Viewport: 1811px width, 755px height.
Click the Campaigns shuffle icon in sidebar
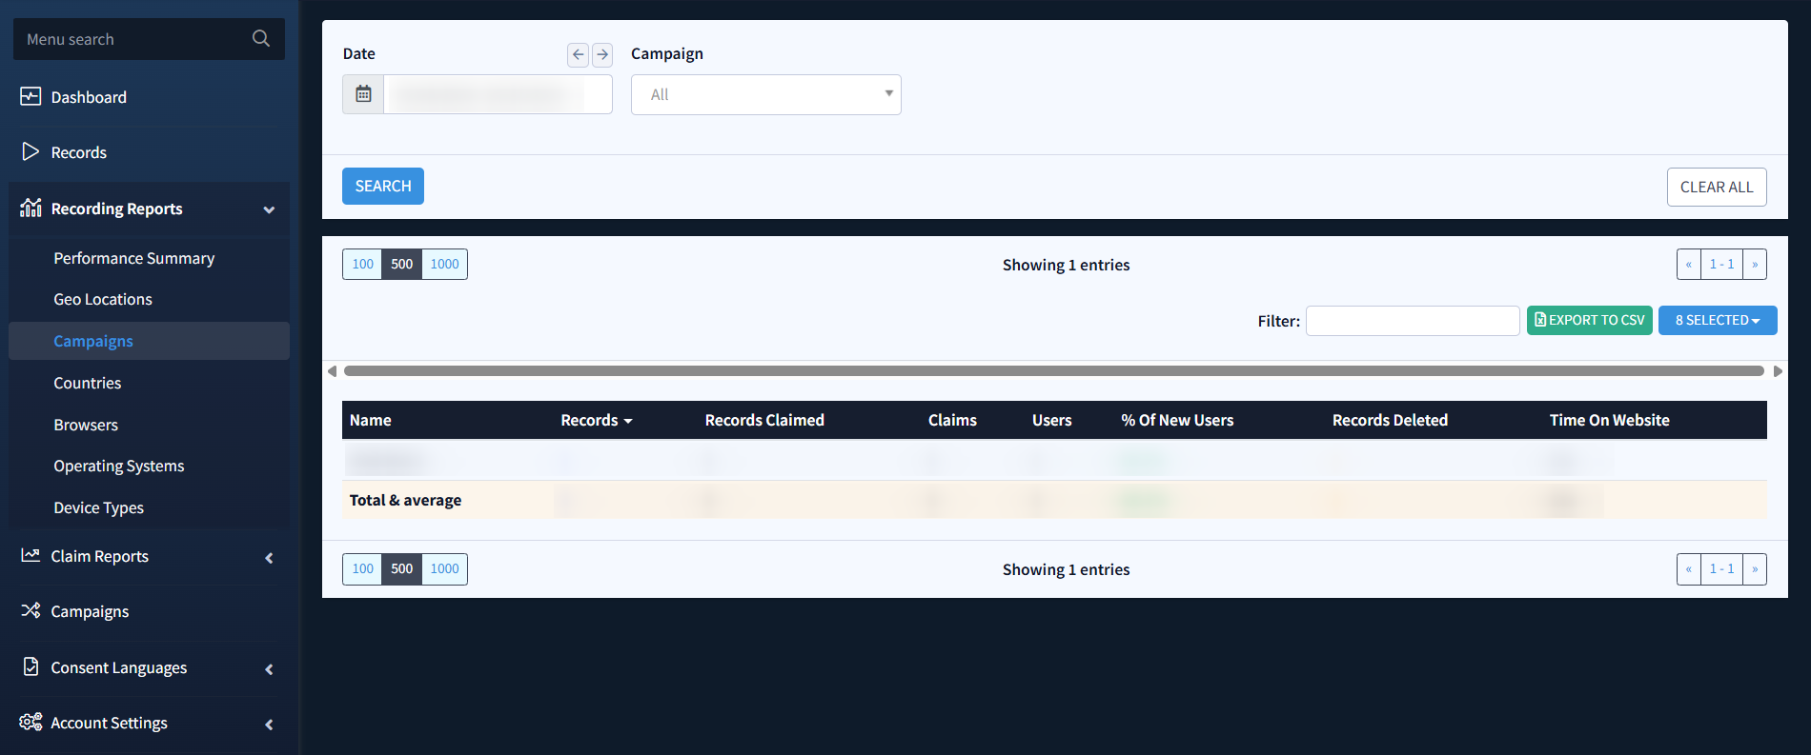click(31, 611)
